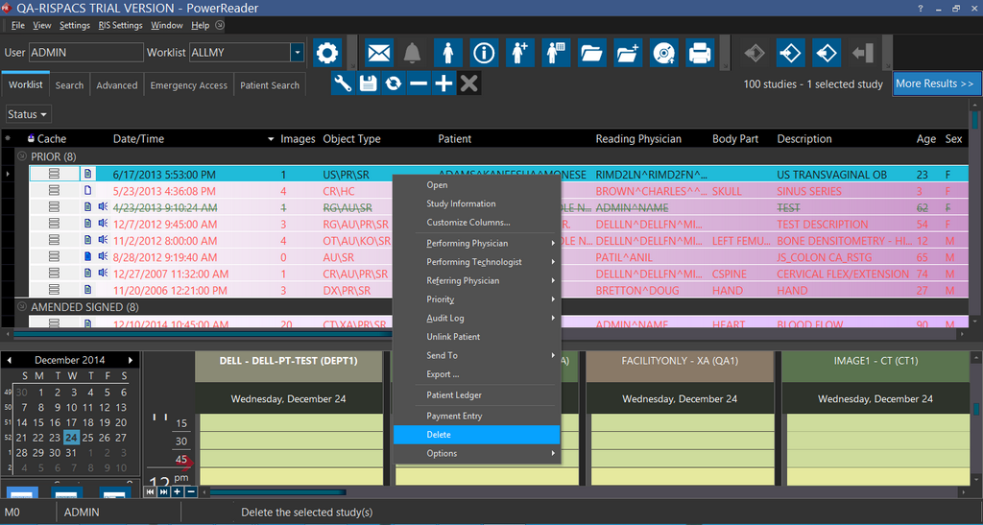
Task: Click the wrench tool icon
Action: [343, 84]
